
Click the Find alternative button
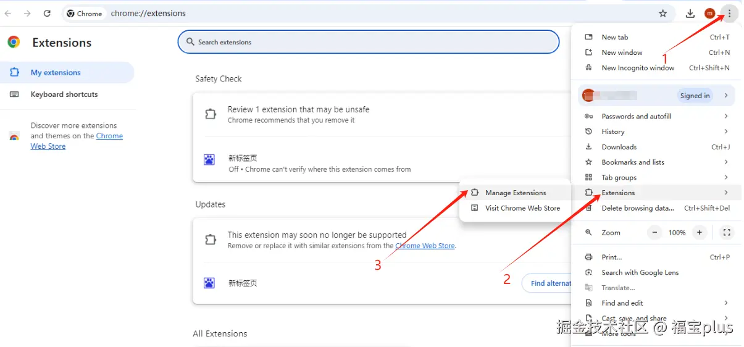548,283
